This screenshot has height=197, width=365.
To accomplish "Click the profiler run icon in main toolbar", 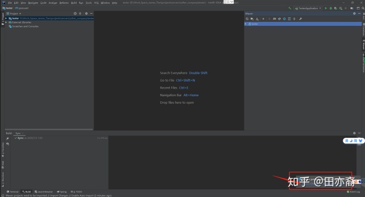I will 341,8.
